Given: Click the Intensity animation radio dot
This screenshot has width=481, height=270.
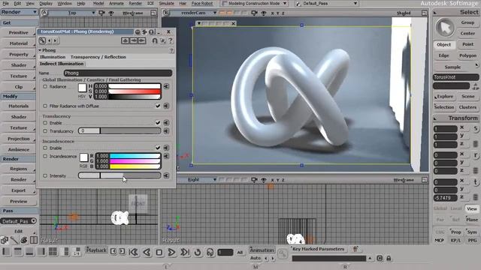Looking at the screenshot, I should pyautogui.click(x=45, y=175).
